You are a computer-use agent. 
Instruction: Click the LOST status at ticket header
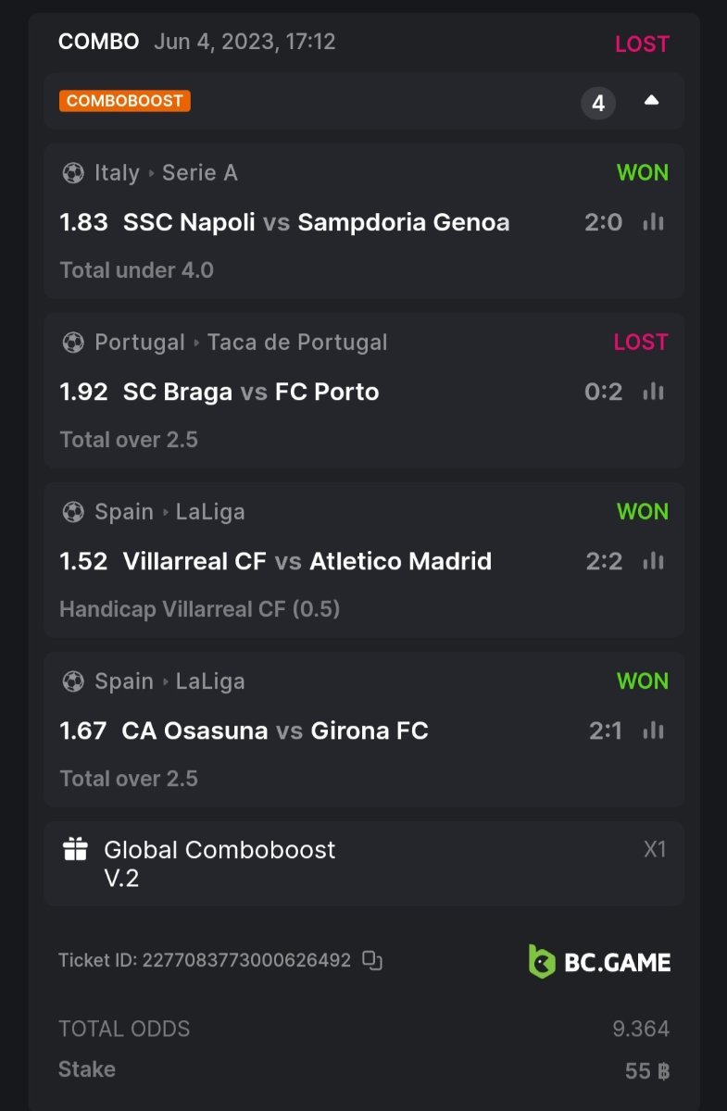click(642, 44)
